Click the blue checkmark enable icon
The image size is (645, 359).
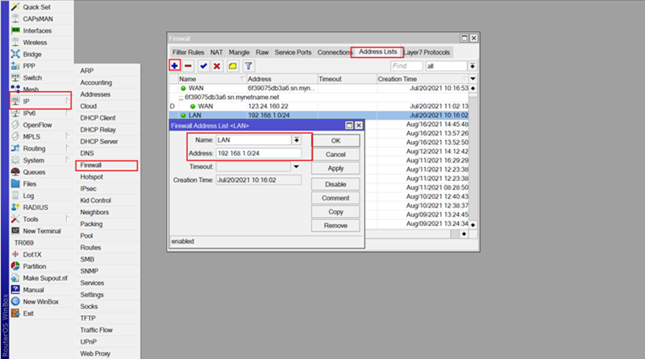(203, 65)
